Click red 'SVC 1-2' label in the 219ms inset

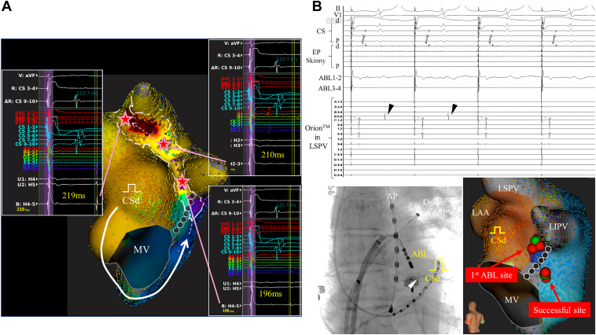pos(26,113)
